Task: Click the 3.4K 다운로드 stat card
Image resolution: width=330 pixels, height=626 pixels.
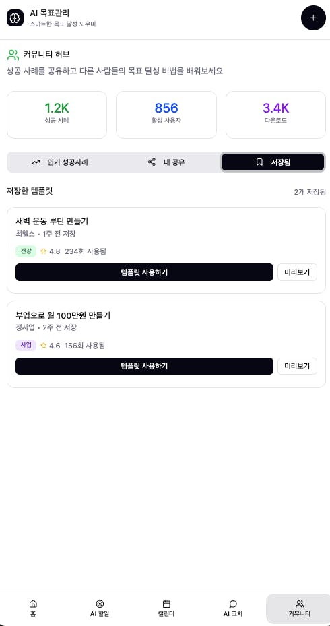Action: tap(275, 115)
